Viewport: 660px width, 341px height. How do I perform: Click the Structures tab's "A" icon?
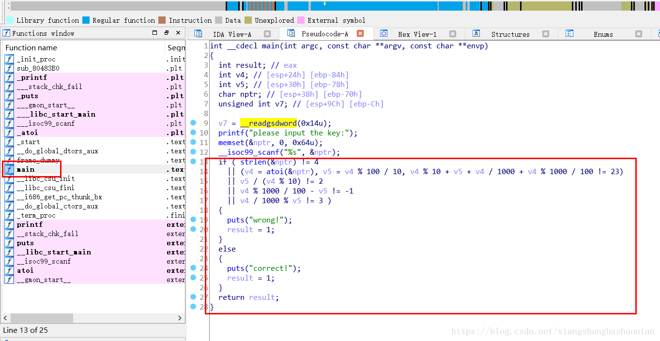pos(476,34)
